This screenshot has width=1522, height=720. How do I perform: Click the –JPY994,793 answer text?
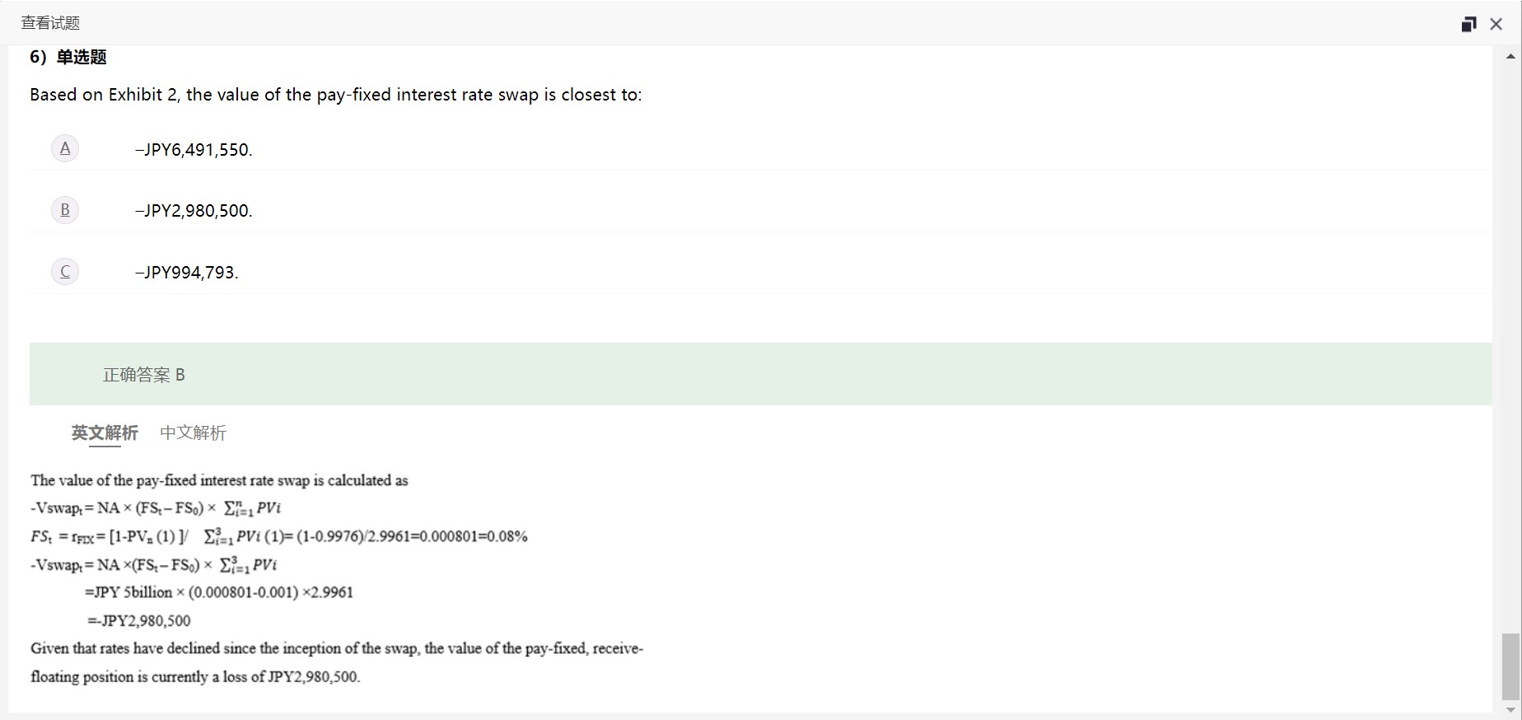187,273
